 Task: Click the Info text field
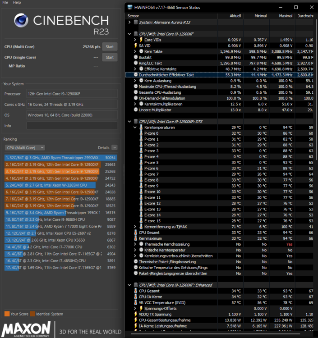click(x=72, y=126)
